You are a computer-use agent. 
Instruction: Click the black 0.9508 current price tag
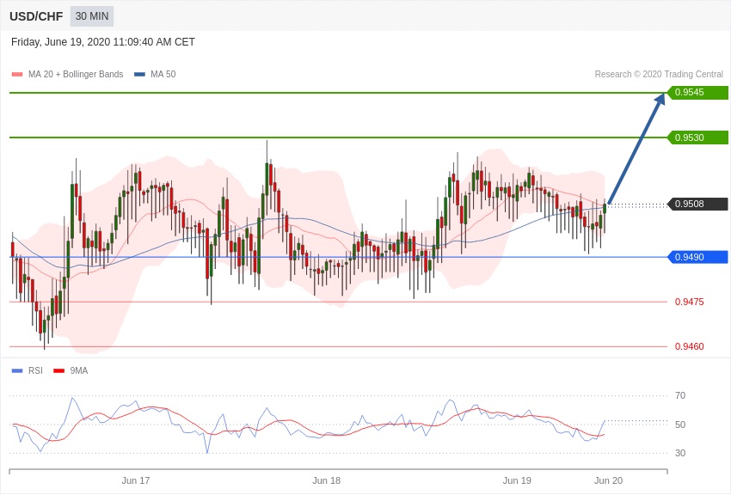pyautogui.click(x=697, y=205)
